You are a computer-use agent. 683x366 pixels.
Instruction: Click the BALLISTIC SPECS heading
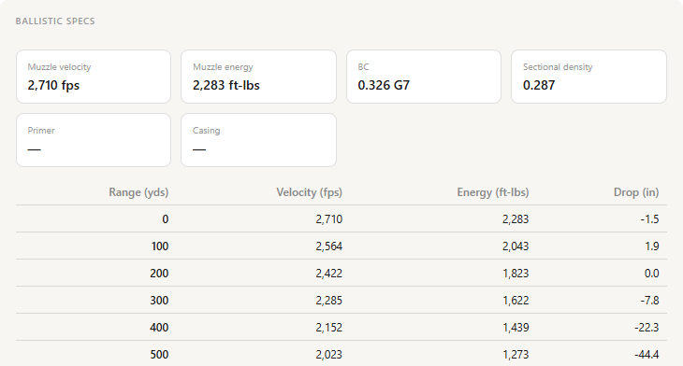point(55,21)
